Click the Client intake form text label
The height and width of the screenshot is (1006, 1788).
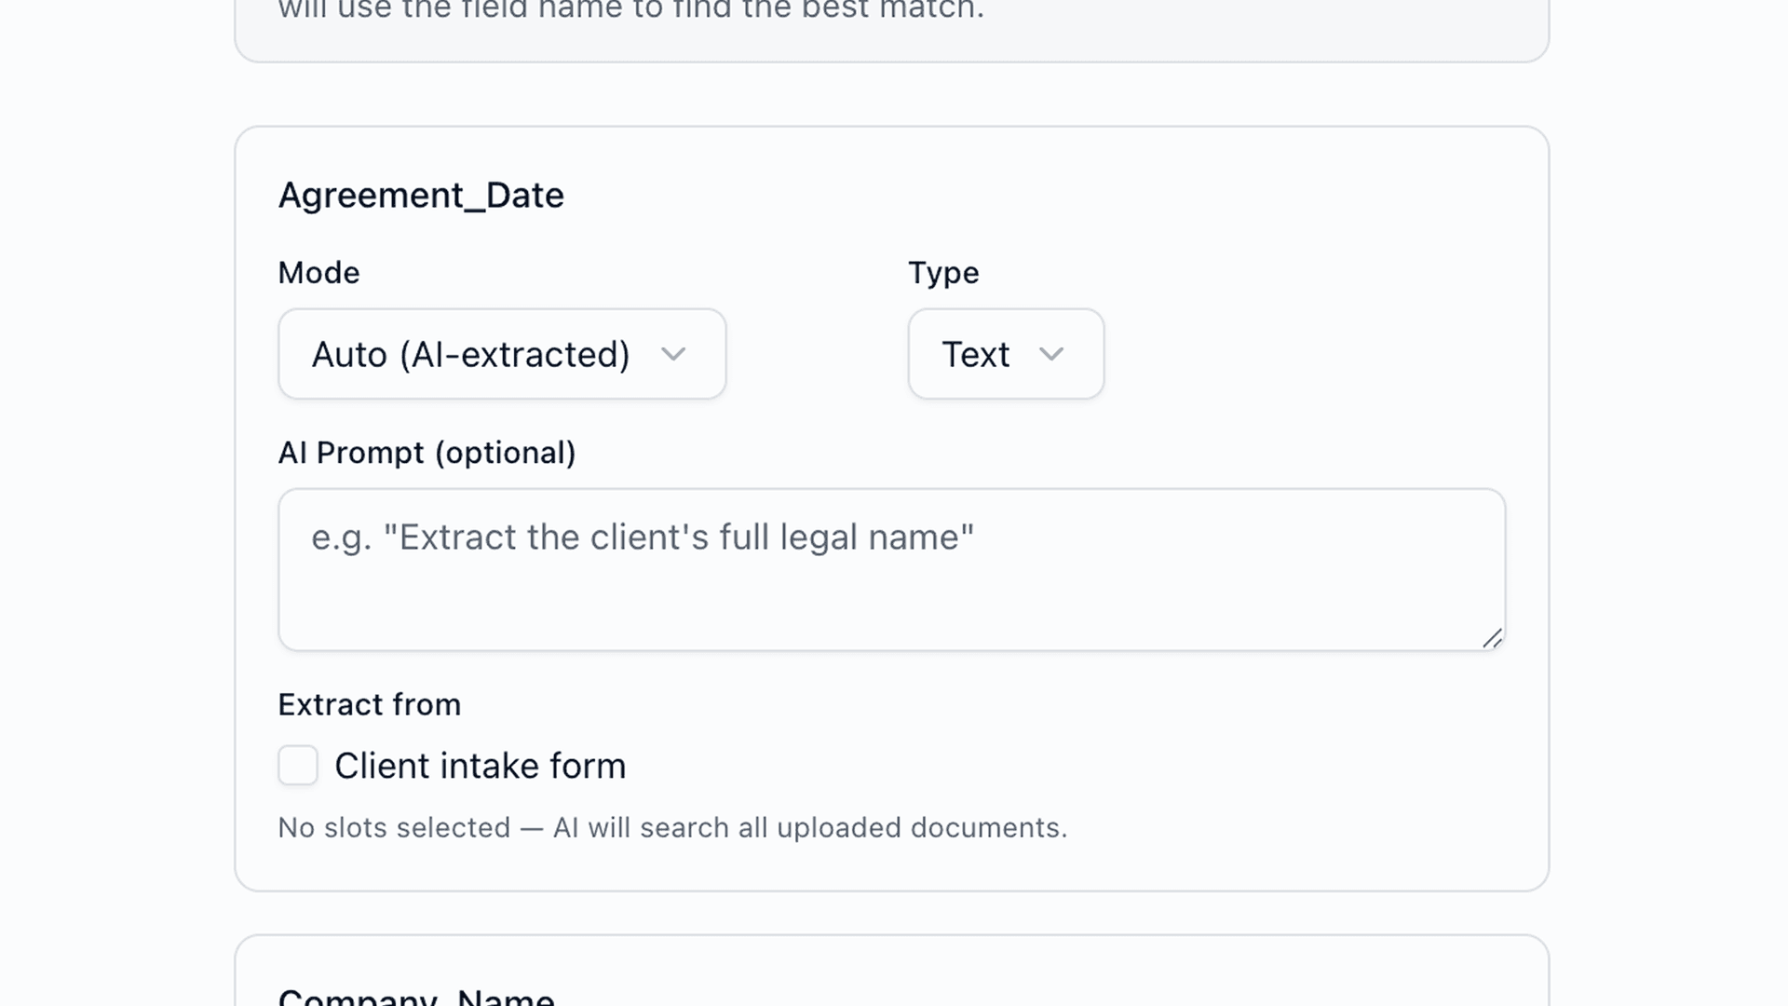pos(481,765)
